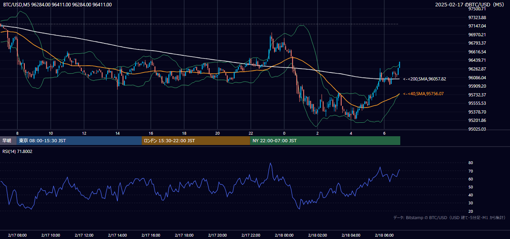Click the RSI(14) 71.8002 indicator label
Viewport: 510px width, 239px height.
pyautogui.click(x=18, y=151)
